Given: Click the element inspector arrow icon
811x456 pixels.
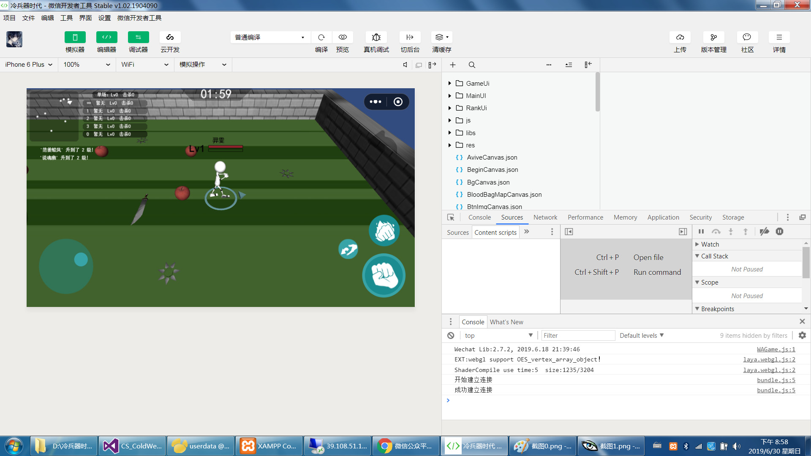Looking at the screenshot, I should [451, 217].
